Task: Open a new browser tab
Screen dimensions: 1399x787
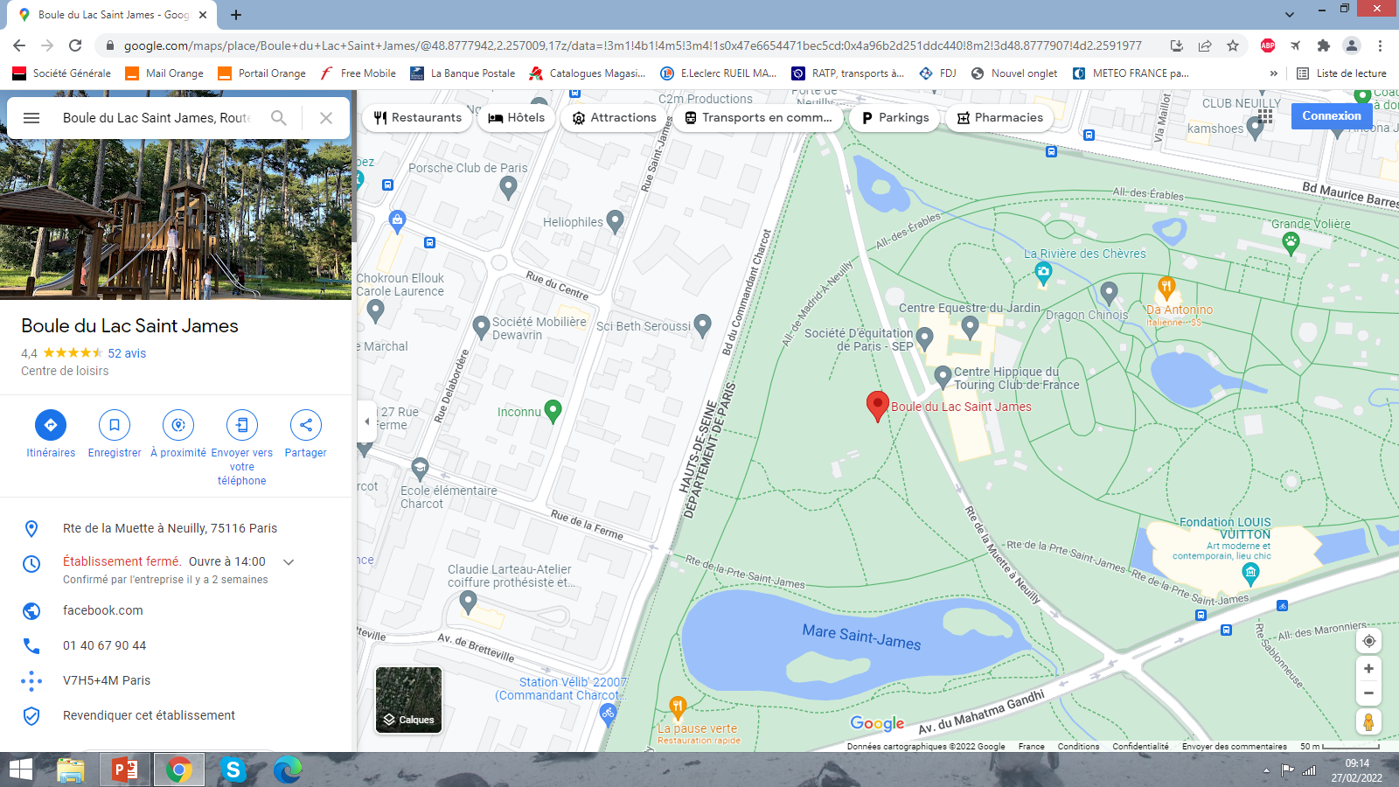Action: [236, 15]
